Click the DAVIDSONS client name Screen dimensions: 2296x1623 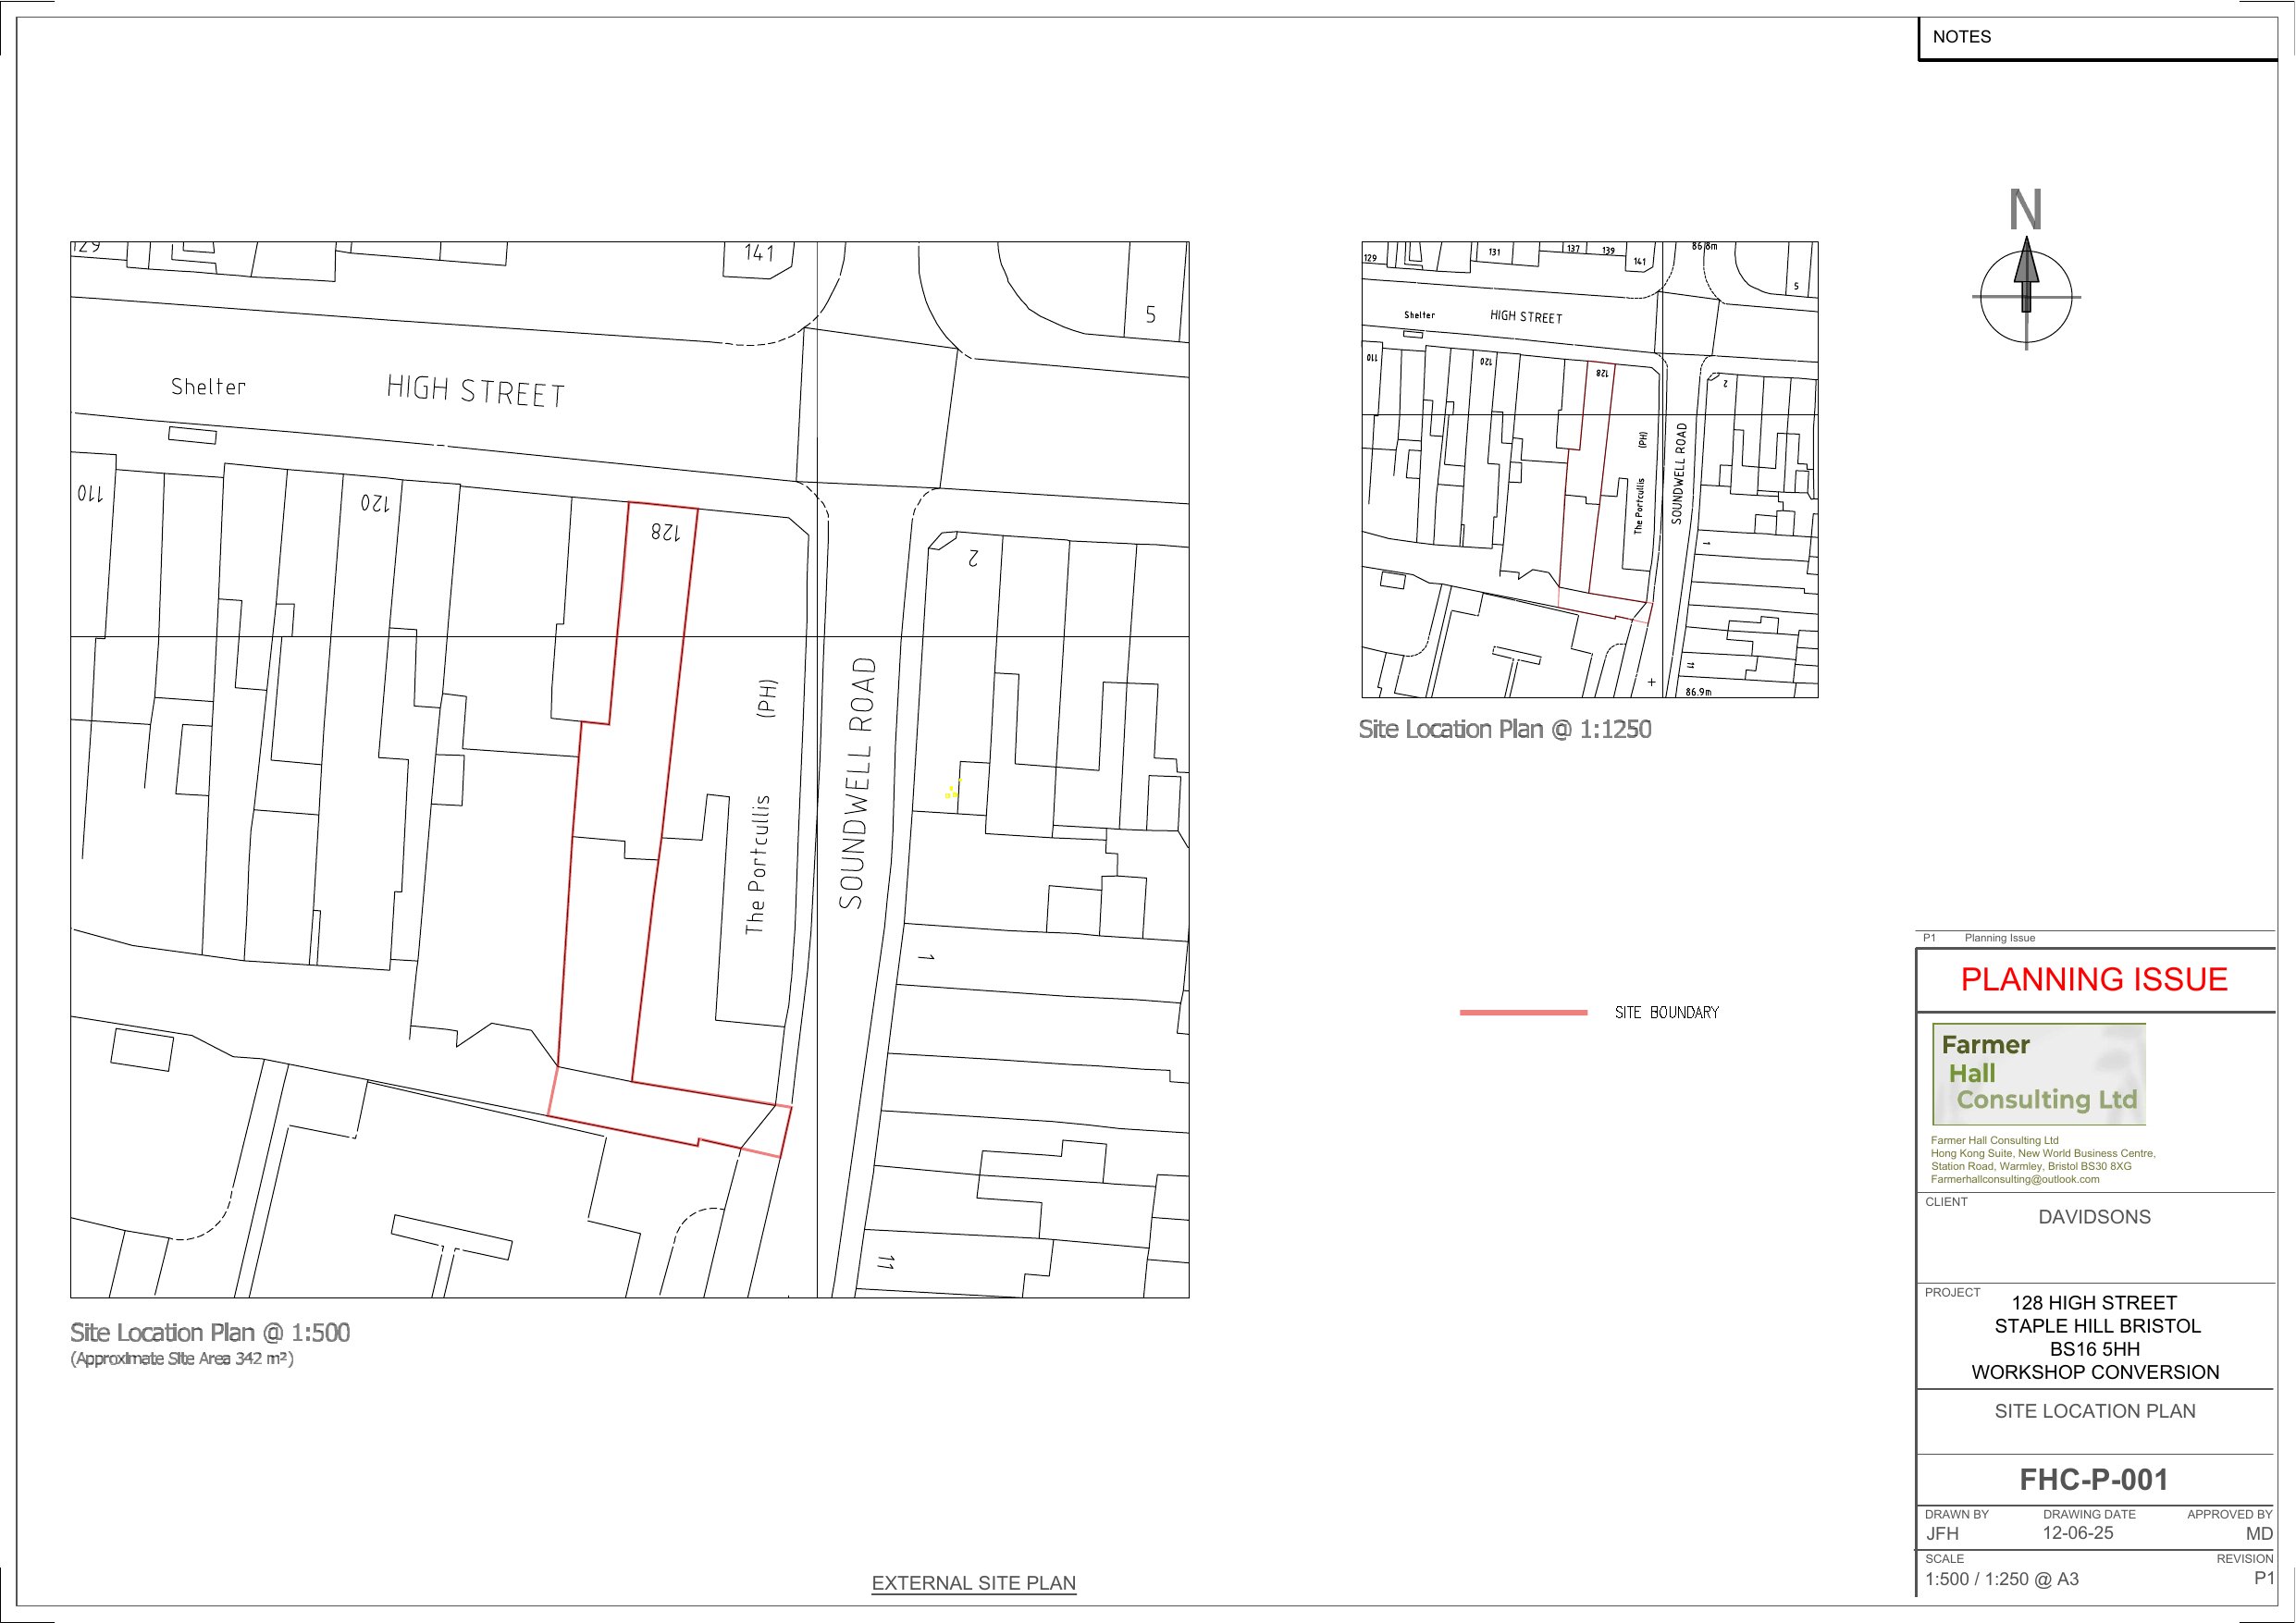pos(2094,1217)
